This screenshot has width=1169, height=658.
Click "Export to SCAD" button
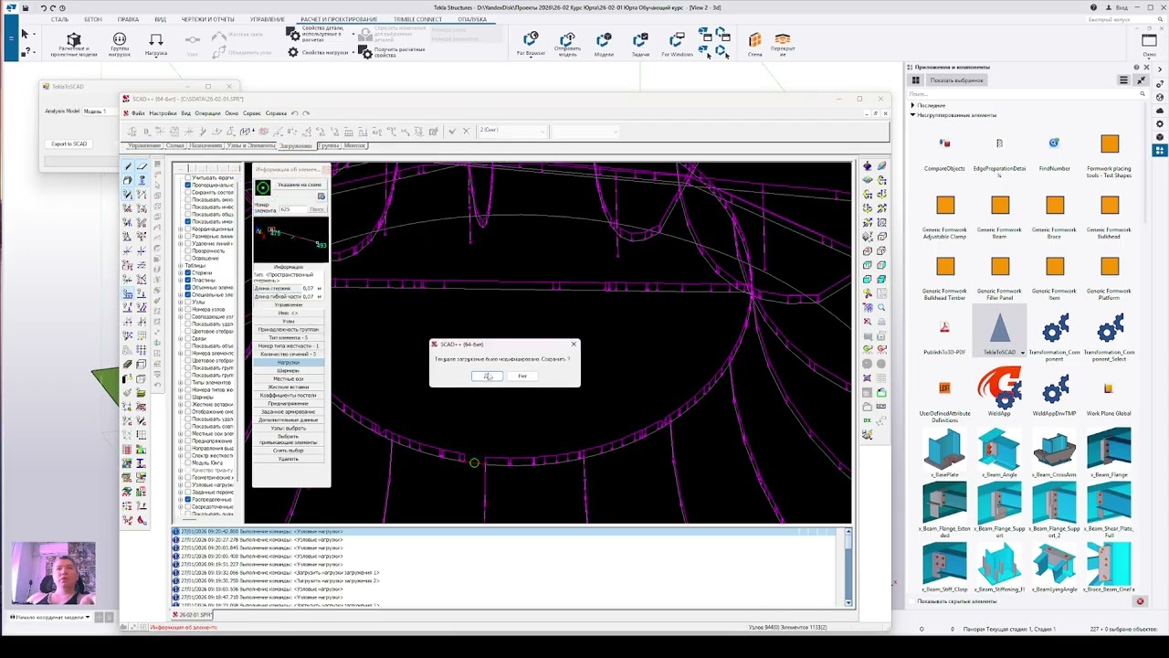click(69, 144)
